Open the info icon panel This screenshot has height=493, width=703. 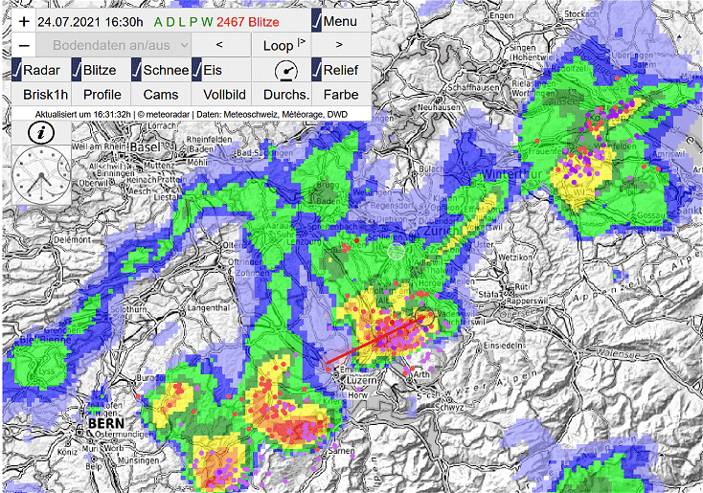click(41, 133)
